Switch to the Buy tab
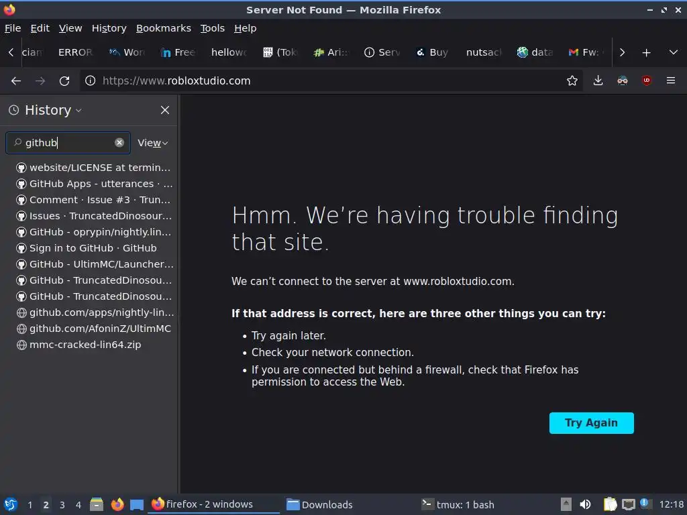The width and height of the screenshot is (687, 515). (x=433, y=52)
